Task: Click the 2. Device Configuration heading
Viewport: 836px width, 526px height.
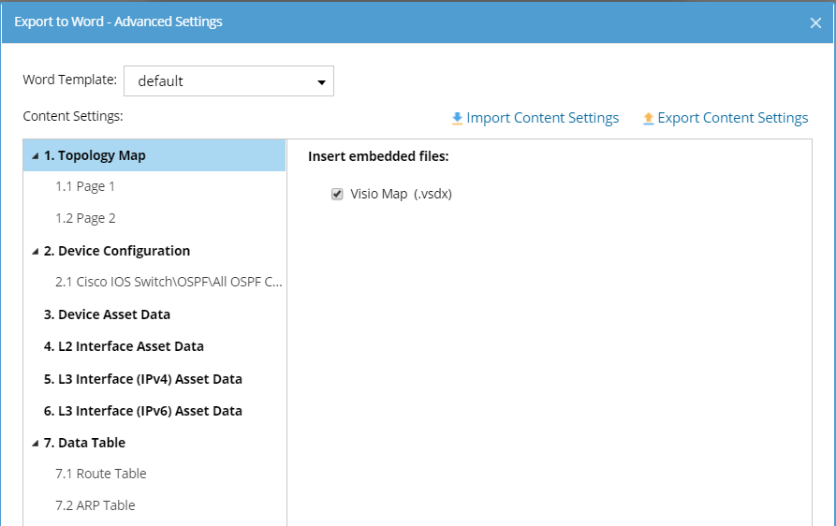Action: pyautogui.click(x=116, y=251)
